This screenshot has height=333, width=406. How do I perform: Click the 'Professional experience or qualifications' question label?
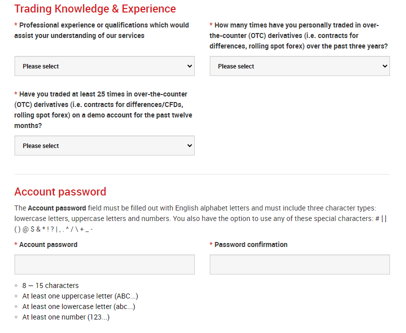pyautogui.click(x=102, y=30)
